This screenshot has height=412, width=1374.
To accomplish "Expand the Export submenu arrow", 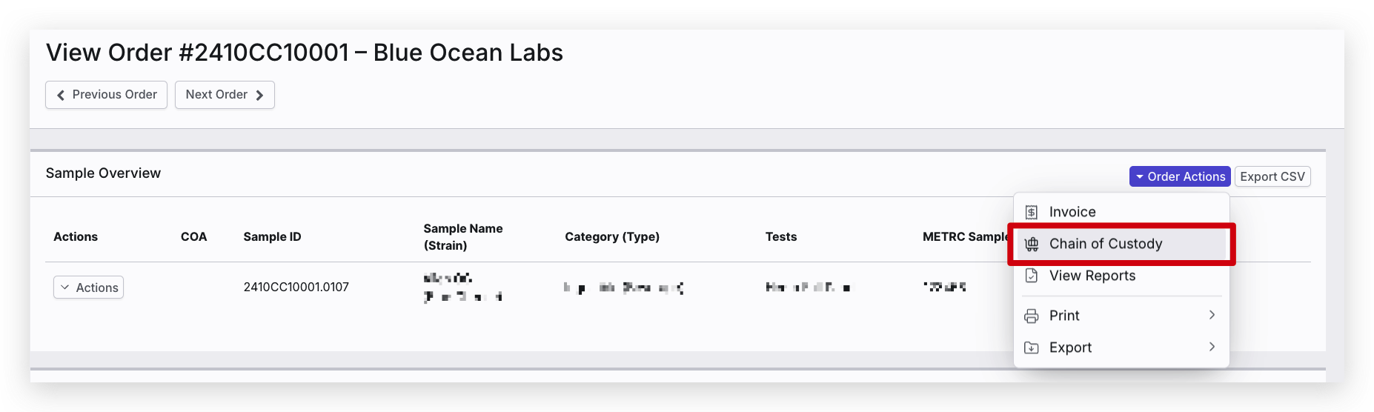I will (1212, 347).
